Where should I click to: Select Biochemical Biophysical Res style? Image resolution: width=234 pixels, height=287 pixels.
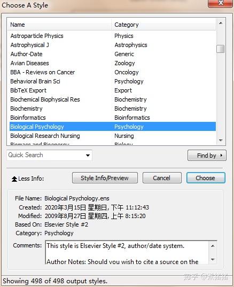pyautogui.click(x=45, y=99)
